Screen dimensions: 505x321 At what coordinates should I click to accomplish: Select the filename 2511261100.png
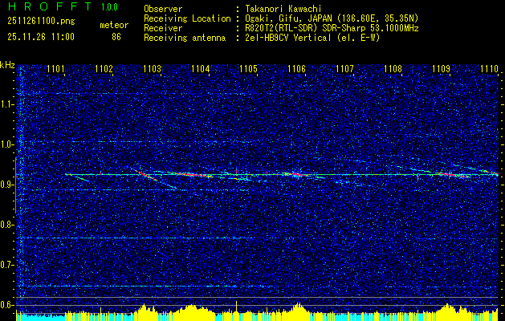41,22
